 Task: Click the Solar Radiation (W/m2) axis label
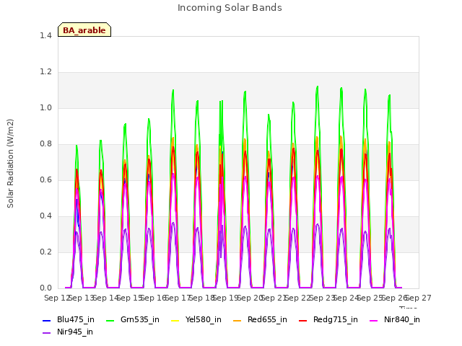pyautogui.click(x=10, y=164)
